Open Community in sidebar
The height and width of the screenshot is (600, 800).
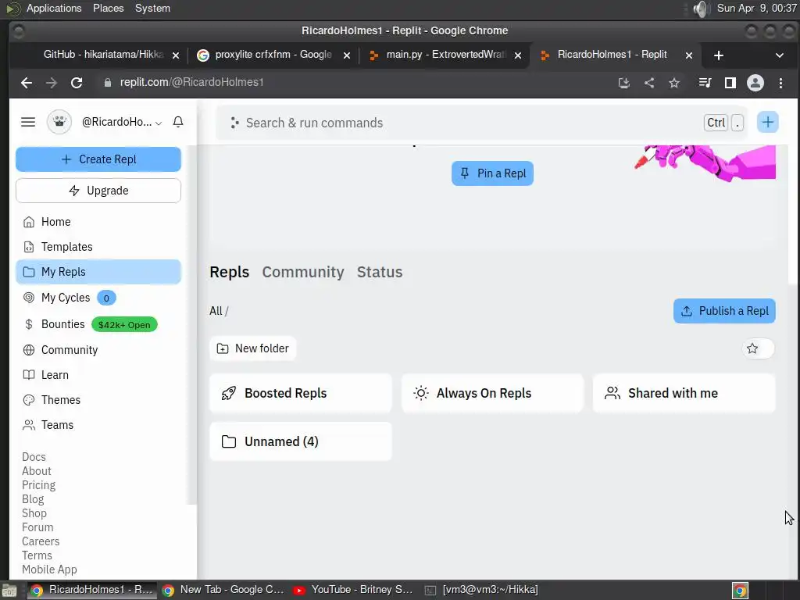click(98, 350)
